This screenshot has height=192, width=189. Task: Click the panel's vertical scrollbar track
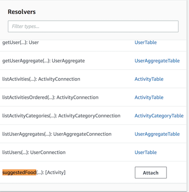coord(188,96)
